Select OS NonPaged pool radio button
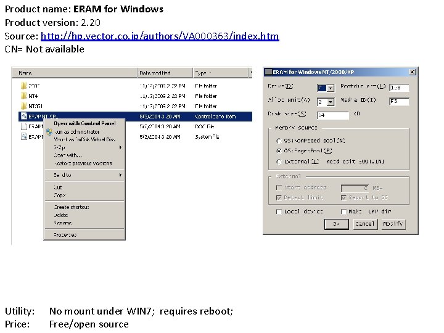Image resolution: width=444 pixels, height=333 pixels. pyautogui.click(x=279, y=141)
